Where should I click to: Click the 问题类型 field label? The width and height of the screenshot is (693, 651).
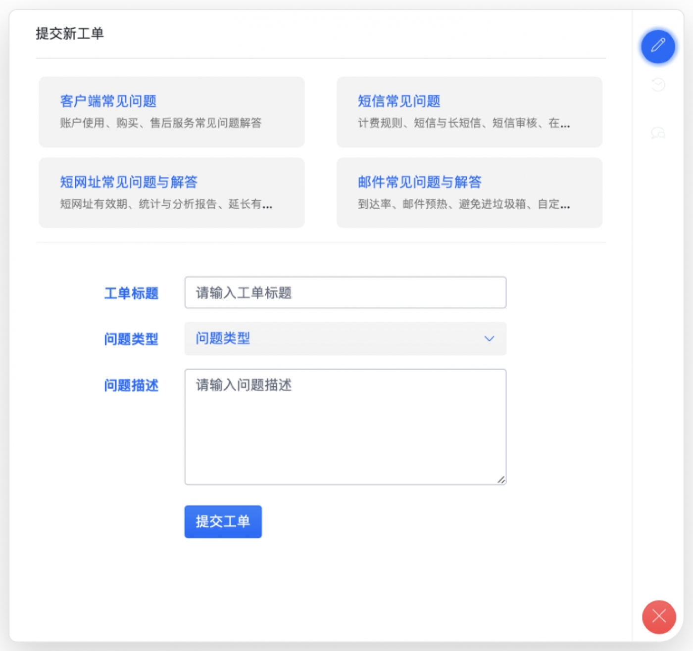tap(131, 339)
